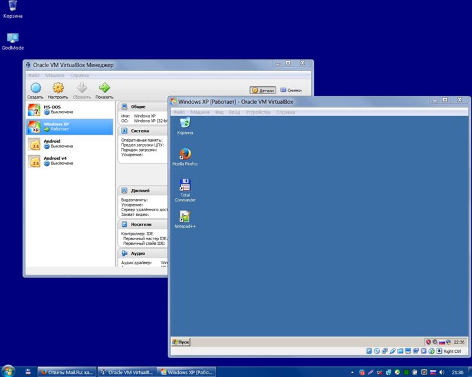
Task: Switch to Снимки (Snapshots) view
Action: [291, 90]
